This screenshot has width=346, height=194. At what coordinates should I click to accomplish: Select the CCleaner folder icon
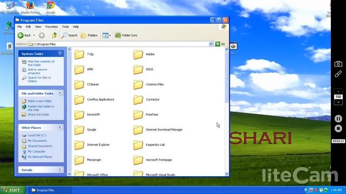(x=79, y=85)
